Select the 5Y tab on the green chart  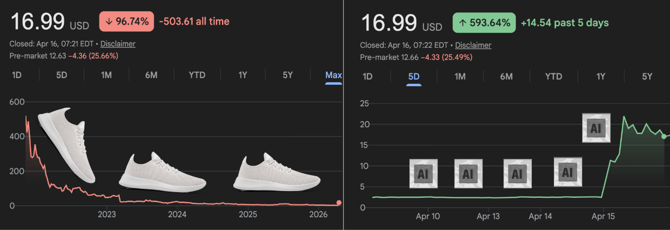pyautogui.click(x=647, y=77)
